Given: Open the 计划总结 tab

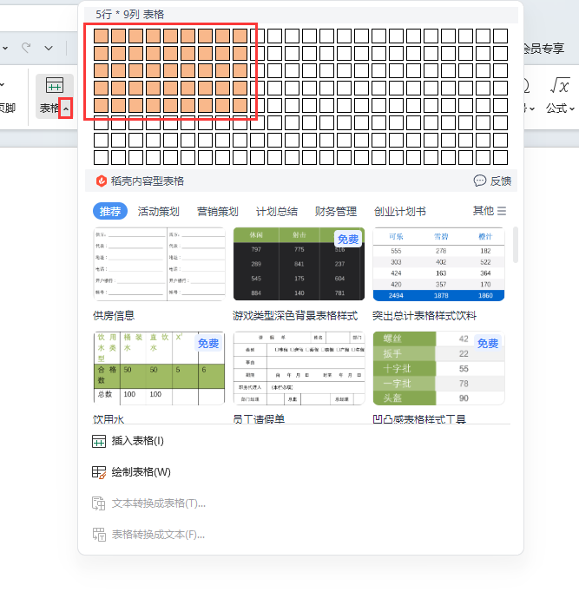Looking at the screenshot, I should pos(277,212).
